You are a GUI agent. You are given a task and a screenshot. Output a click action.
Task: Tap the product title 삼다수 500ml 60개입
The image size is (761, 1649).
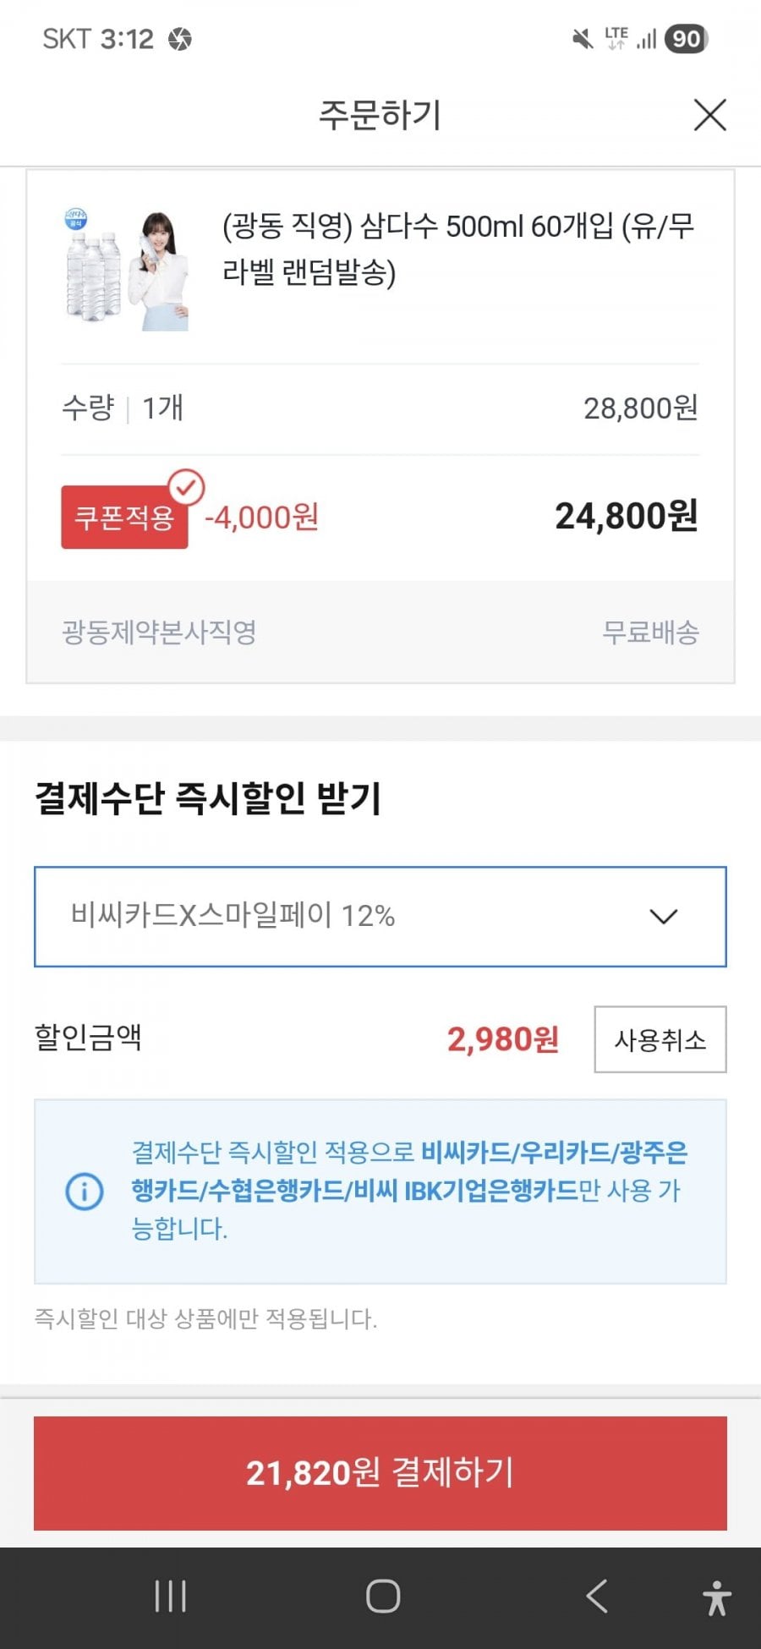[x=457, y=249]
